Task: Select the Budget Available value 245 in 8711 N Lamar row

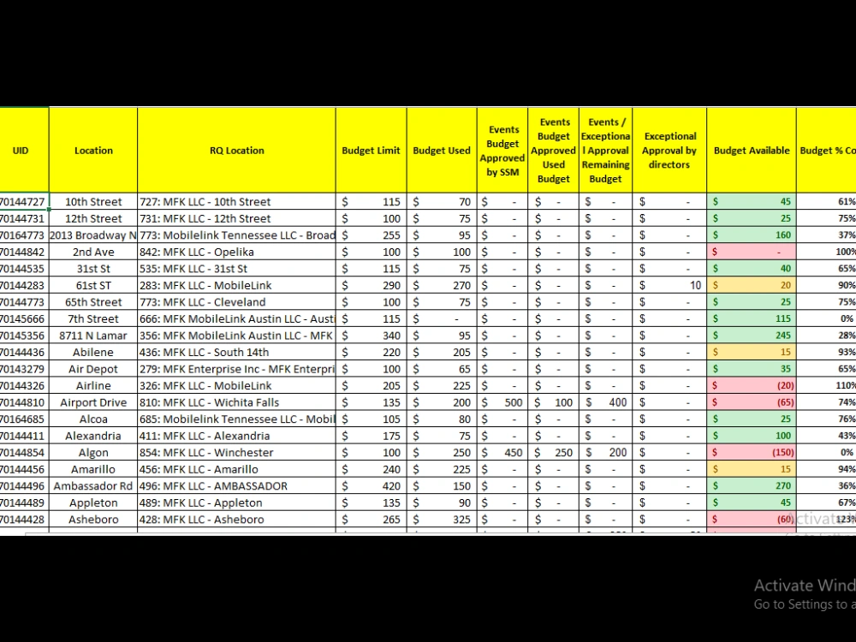Action: coord(752,336)
